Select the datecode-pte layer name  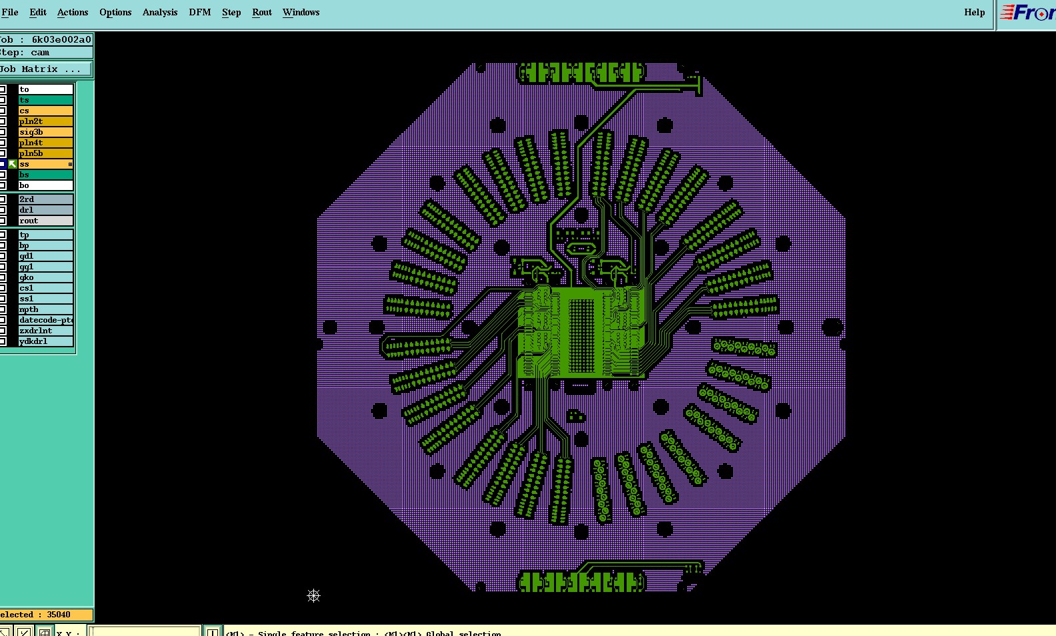46,320
